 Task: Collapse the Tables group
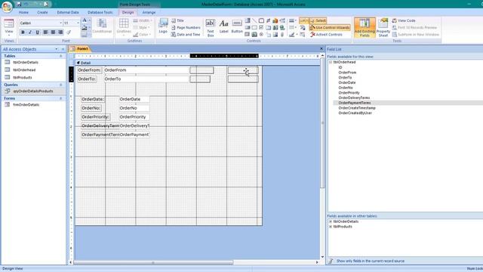pos(60,56)
